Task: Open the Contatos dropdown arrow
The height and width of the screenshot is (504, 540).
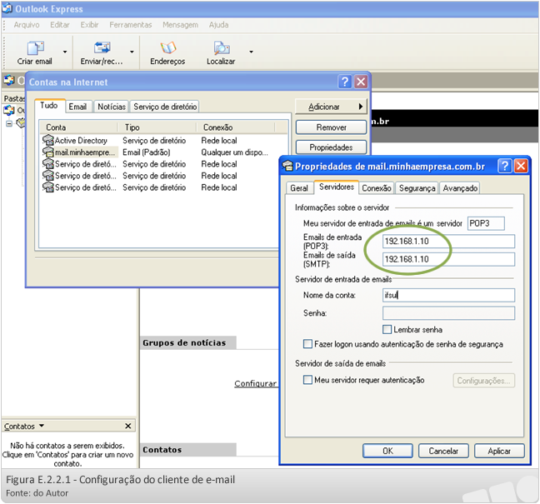Action: click(x=42, y=426)
